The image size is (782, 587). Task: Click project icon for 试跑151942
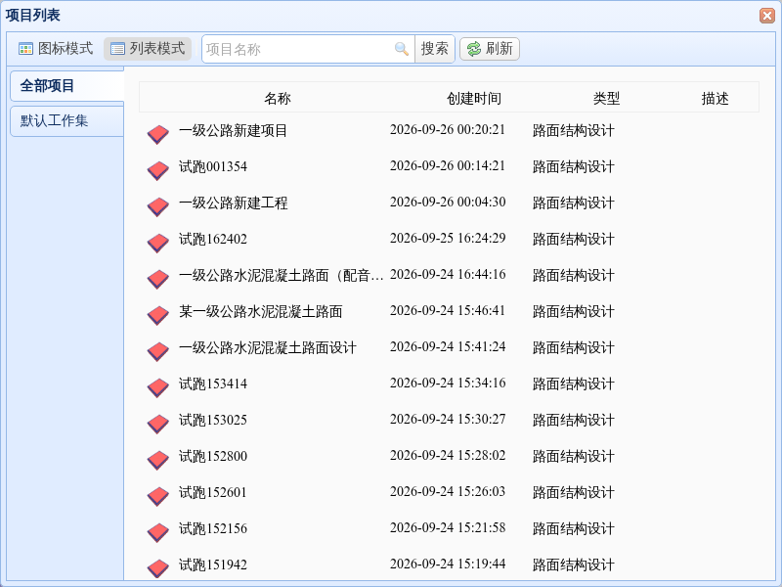coord(158,568)
